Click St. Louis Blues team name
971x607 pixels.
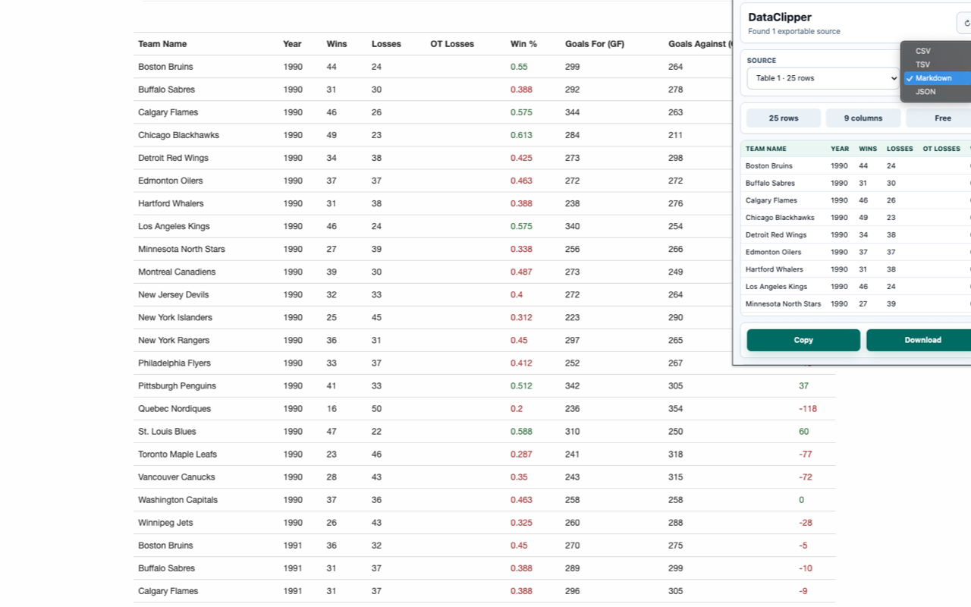[x=167, y=431]
